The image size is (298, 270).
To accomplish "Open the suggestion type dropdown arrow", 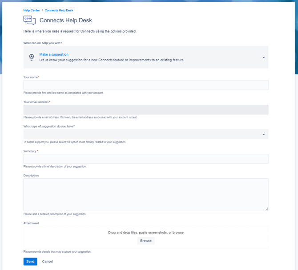I will click(x=263, y=134).
